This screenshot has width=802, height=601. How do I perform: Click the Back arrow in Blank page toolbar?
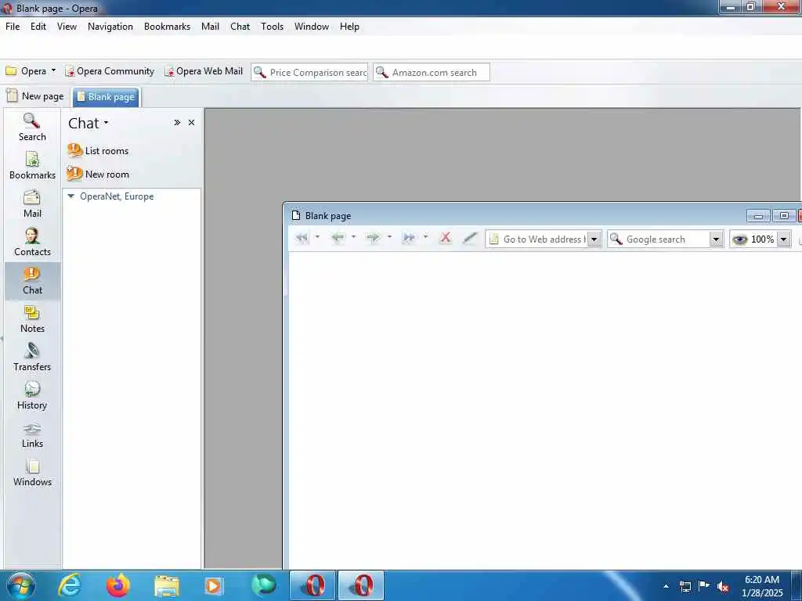[x=338, y=238]
